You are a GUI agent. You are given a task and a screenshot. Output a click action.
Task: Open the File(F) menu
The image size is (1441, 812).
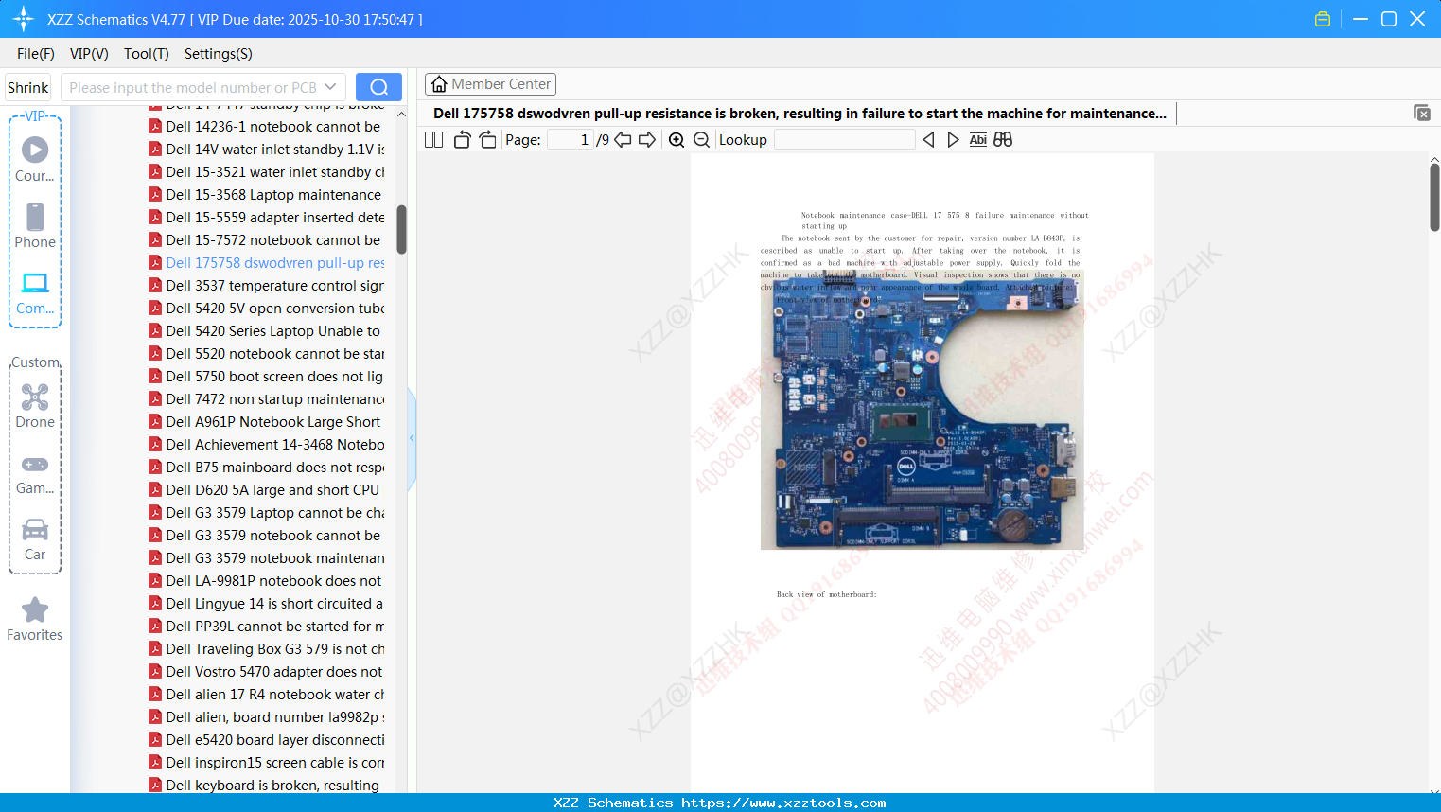point(36,54)
